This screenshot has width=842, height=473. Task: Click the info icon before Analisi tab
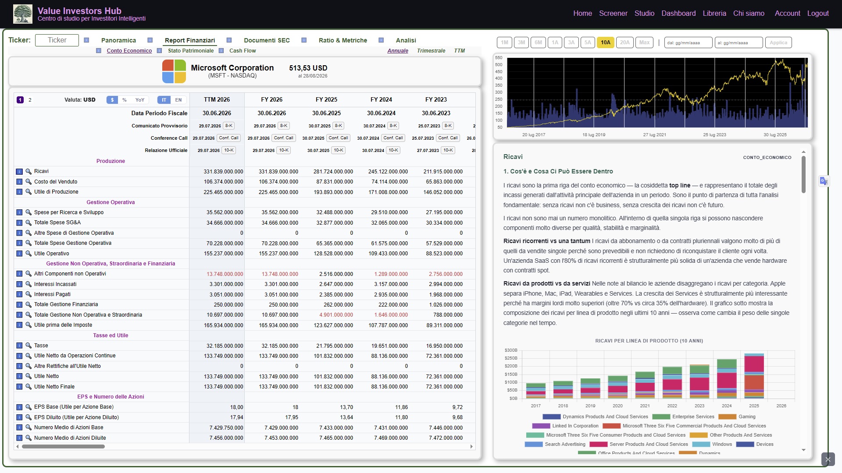pos(381,40)
